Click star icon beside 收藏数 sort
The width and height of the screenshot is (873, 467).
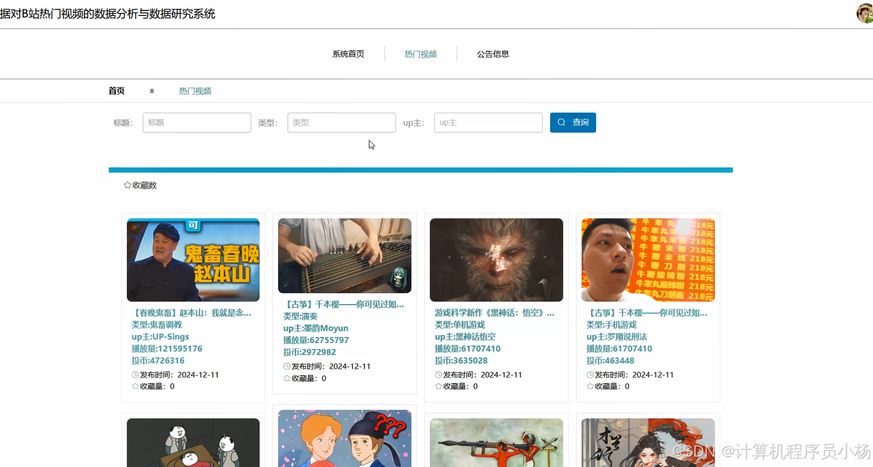(x=127, y=185)
